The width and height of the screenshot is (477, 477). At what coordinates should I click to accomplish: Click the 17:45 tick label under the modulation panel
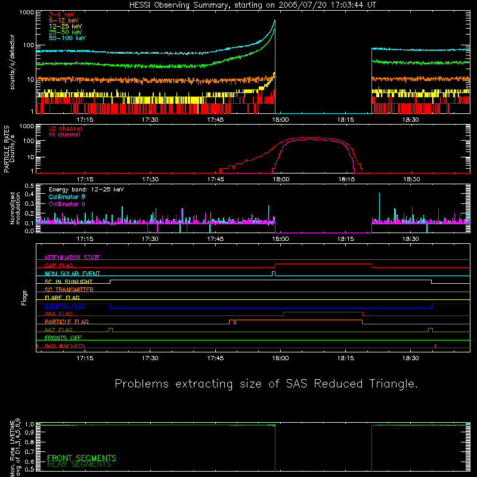point(215,239)
